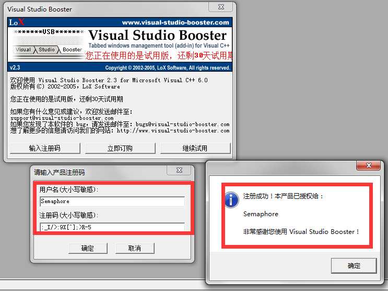
Task: Click the Visual Studio Booster banner title
Action: point(158,35)
